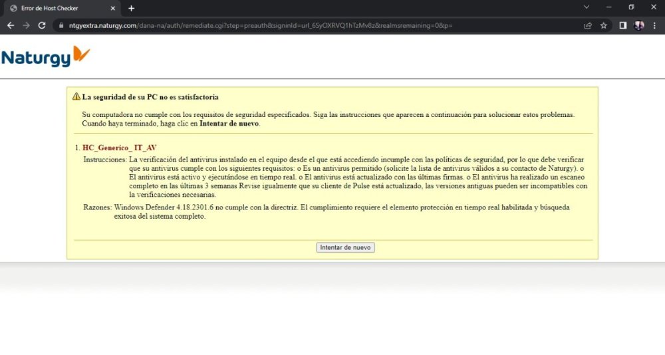Click heading La seguridad de su PC no es satisfactoria

click(150, 97)
